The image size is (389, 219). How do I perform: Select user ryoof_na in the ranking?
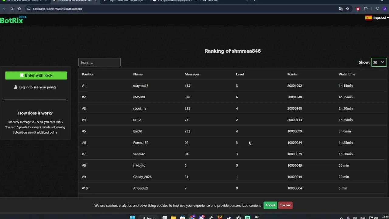click(x=139, y=109)
